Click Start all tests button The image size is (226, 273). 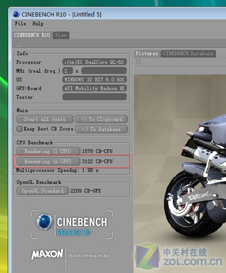pyautogui.click(x=45, y=119)
